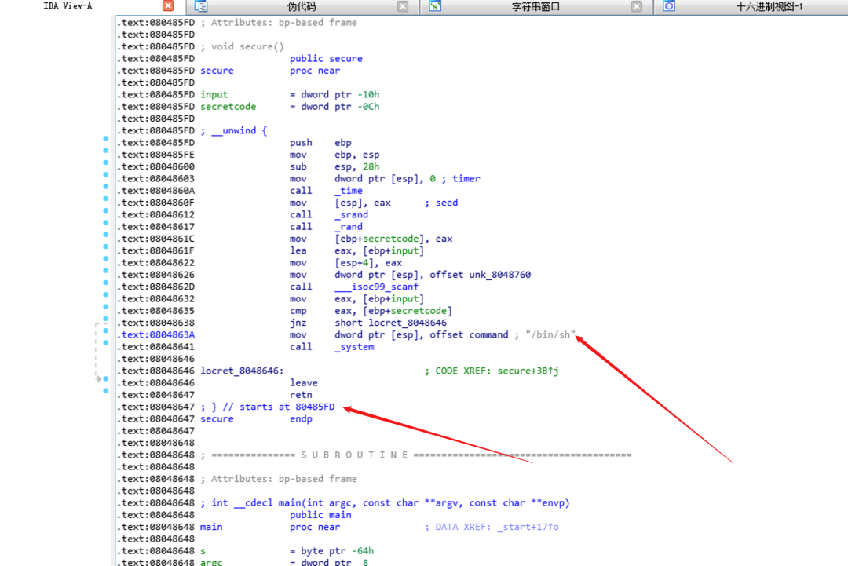Close the 伪代码 pseudocode tab
This screenshot has width=848, height=566.
pos(402,6)
